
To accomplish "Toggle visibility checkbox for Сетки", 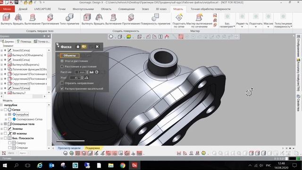I will click(5, 110).
